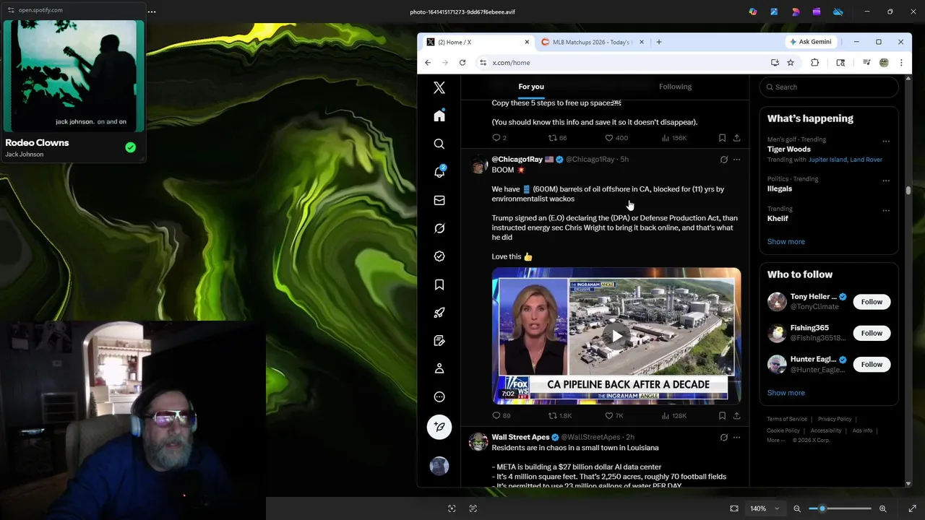This screenshot has height=520, width=925.
Task: Click the Ask Gemini button
Action: point(811,42)
